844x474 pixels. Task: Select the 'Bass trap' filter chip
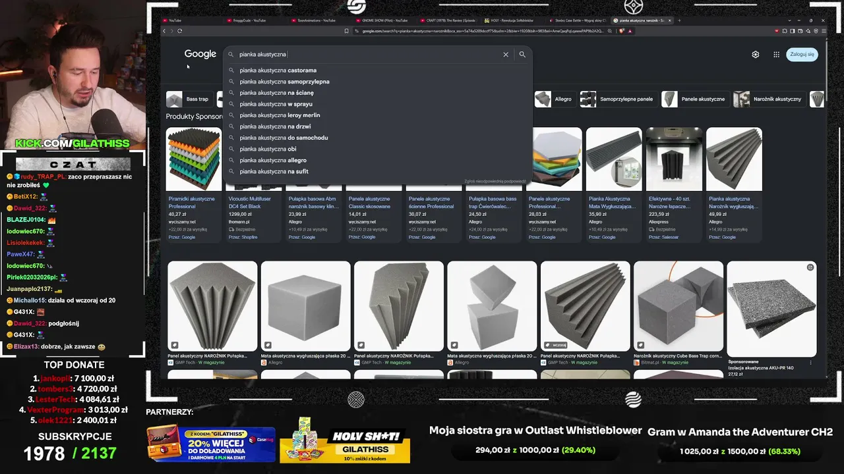[189, 99]
